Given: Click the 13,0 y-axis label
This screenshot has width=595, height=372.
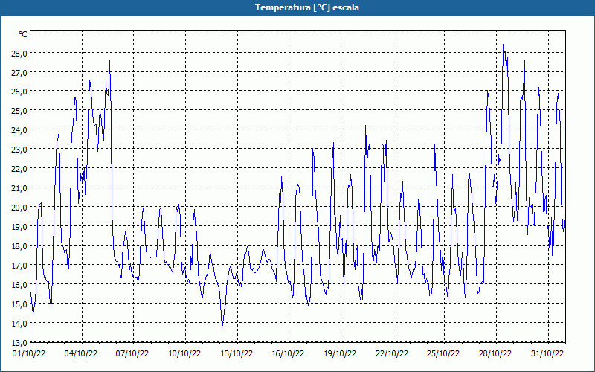Looking at the screenshot, I should point(19,343).
